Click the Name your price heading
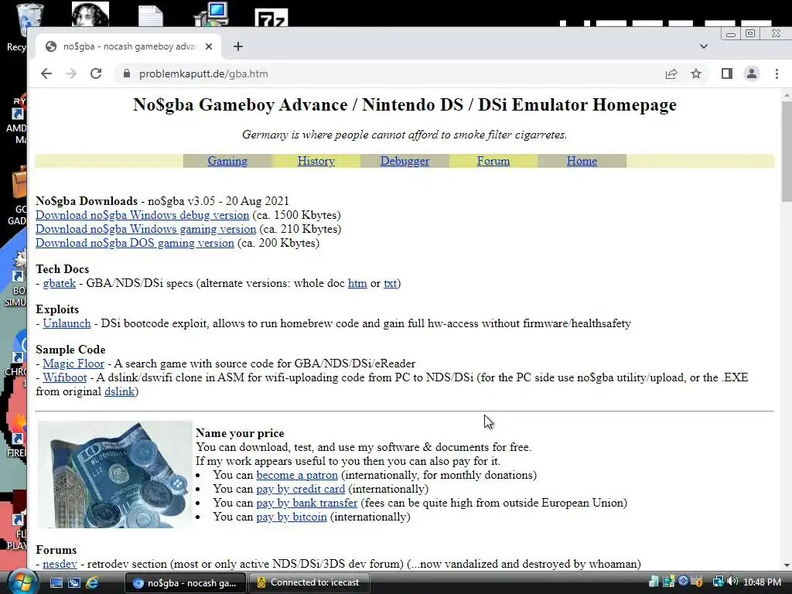792x594 pixels. [240, 433]
